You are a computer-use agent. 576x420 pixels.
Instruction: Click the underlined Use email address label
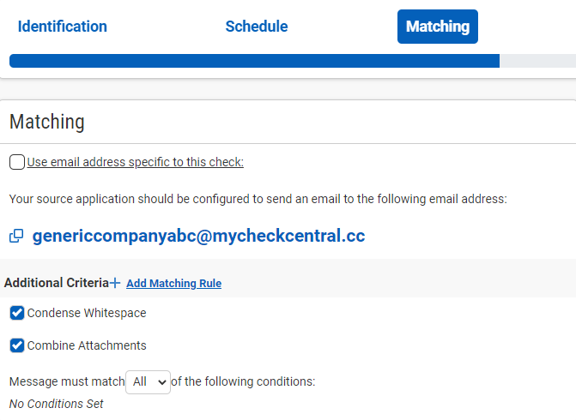[x=135, y=162]
